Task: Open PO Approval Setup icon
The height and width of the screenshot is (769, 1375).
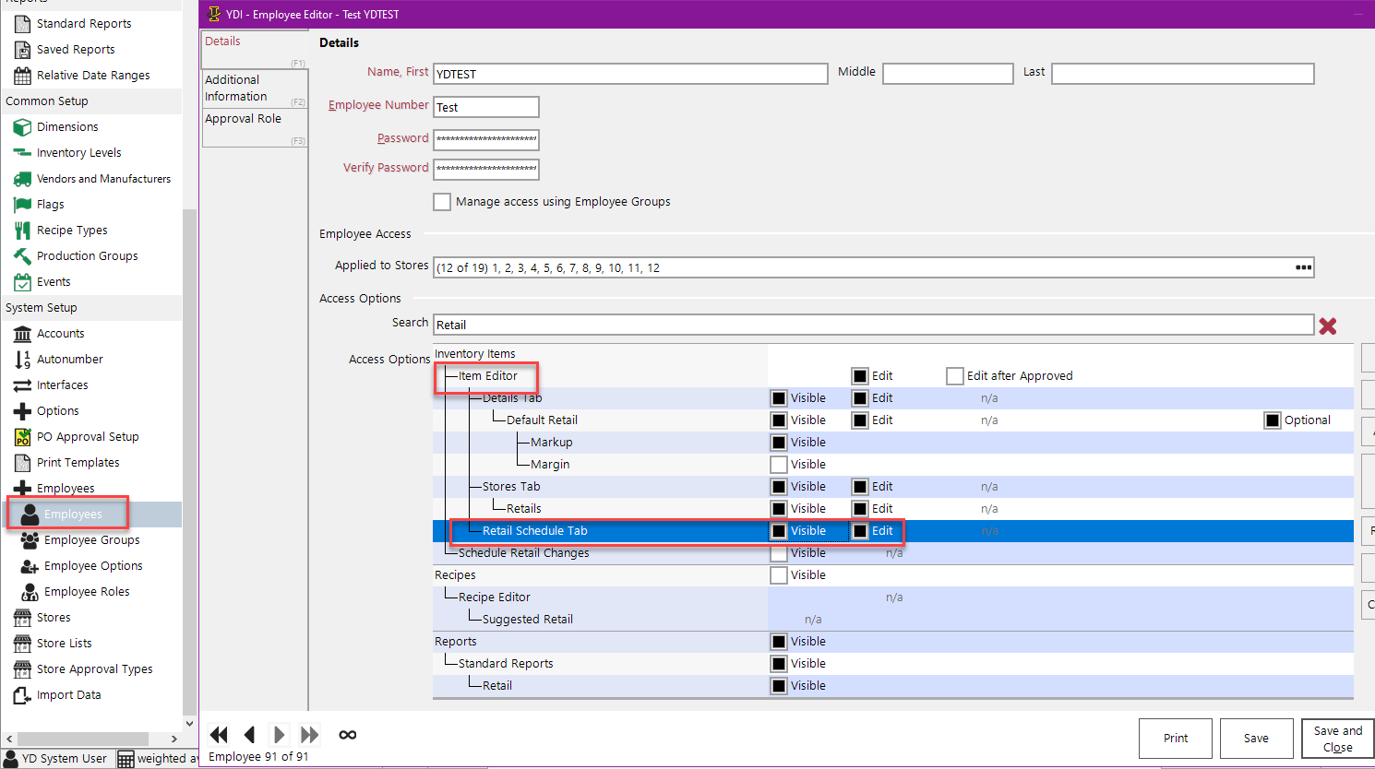Action: [x=22, y=437]
